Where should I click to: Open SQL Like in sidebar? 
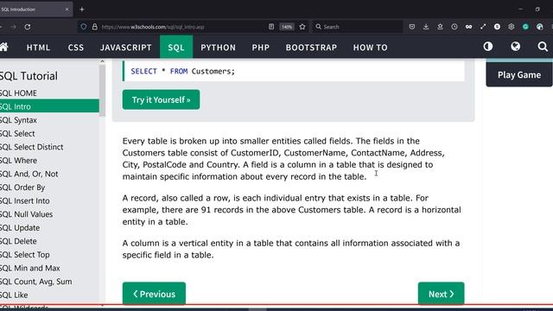coord(49,295)
